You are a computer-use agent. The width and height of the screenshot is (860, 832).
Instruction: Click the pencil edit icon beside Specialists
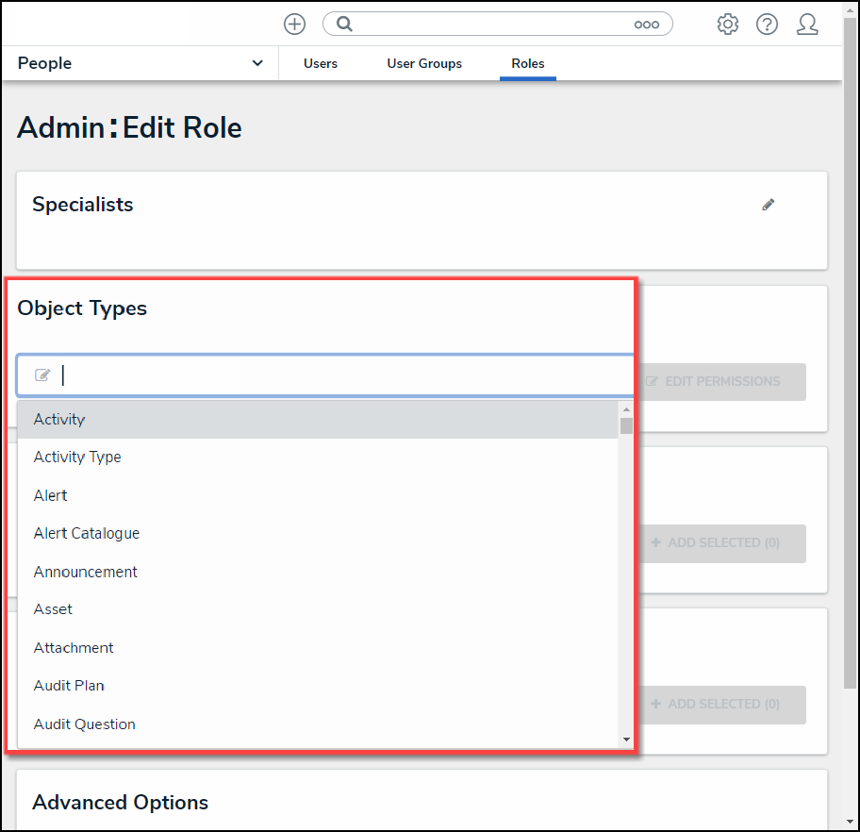point(769,205)
